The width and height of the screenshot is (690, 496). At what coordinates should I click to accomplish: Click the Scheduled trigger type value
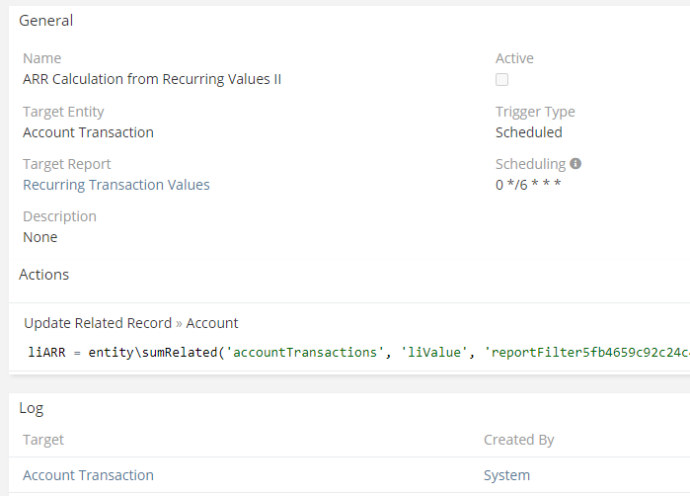(528, 132)
